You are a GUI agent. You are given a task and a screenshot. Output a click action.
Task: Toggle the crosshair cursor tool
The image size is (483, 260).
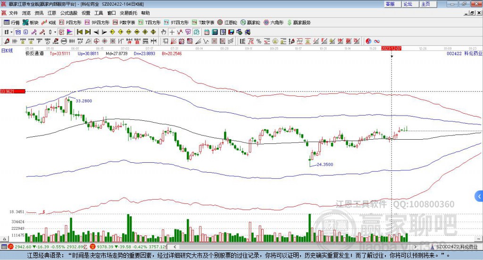click(x=172, y=32)
